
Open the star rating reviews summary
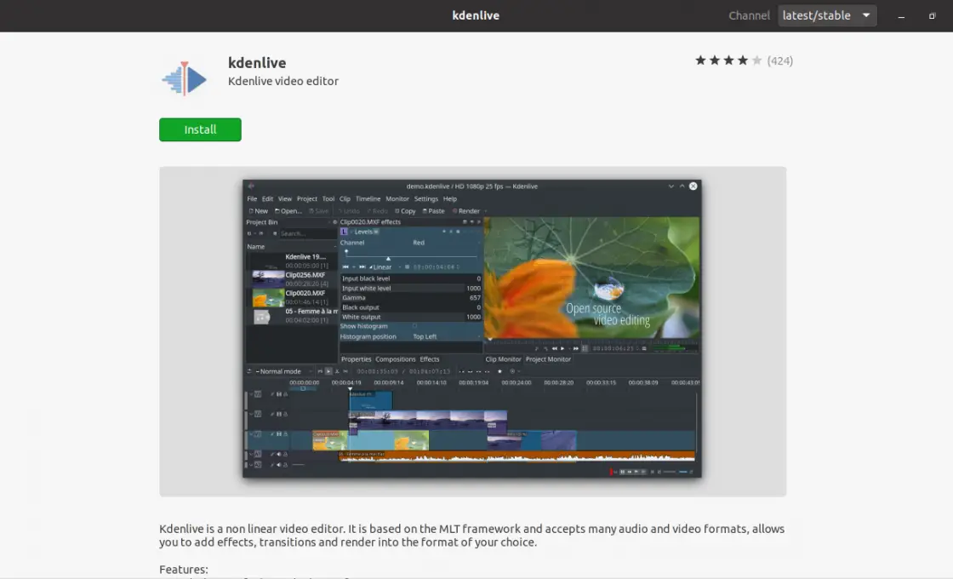(744, 60)
